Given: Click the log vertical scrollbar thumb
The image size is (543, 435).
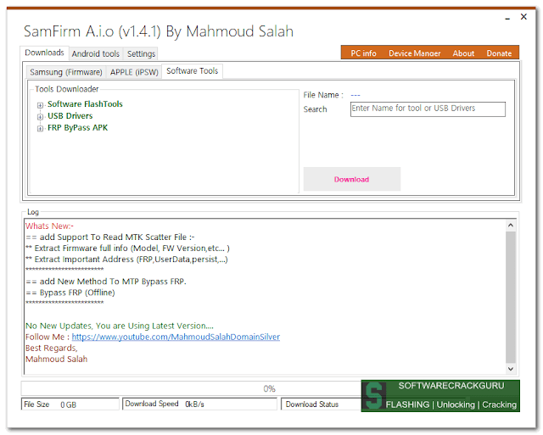Looking at the screenshot, I should click(511, 298).
